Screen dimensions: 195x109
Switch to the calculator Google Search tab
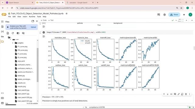click(80, 2)
